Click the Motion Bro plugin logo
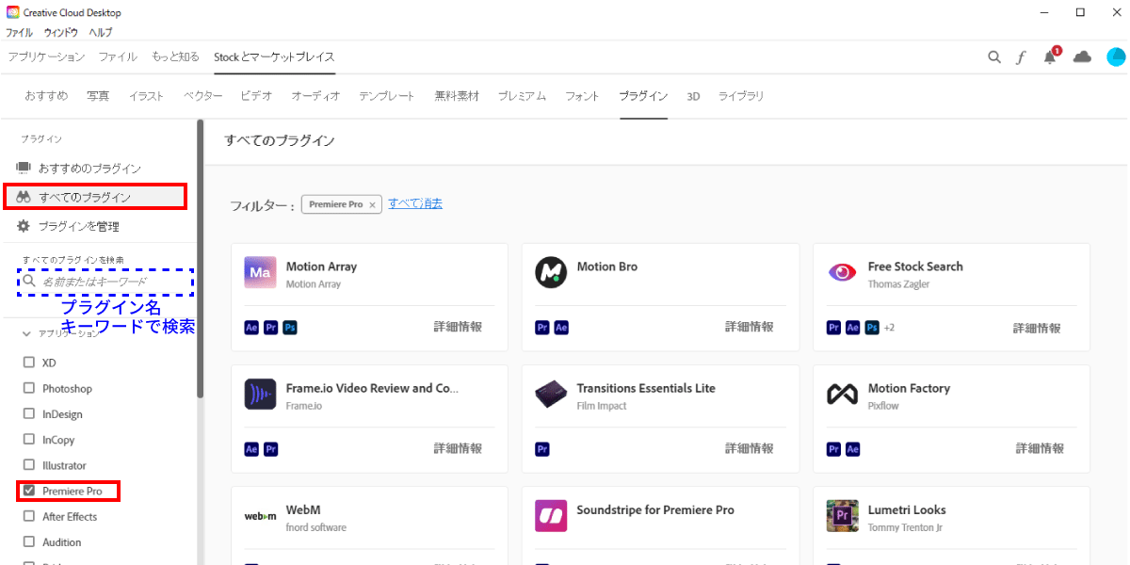Image resolution: width=1130 pixels, height=565 pixels. click(x=551, y=273)
